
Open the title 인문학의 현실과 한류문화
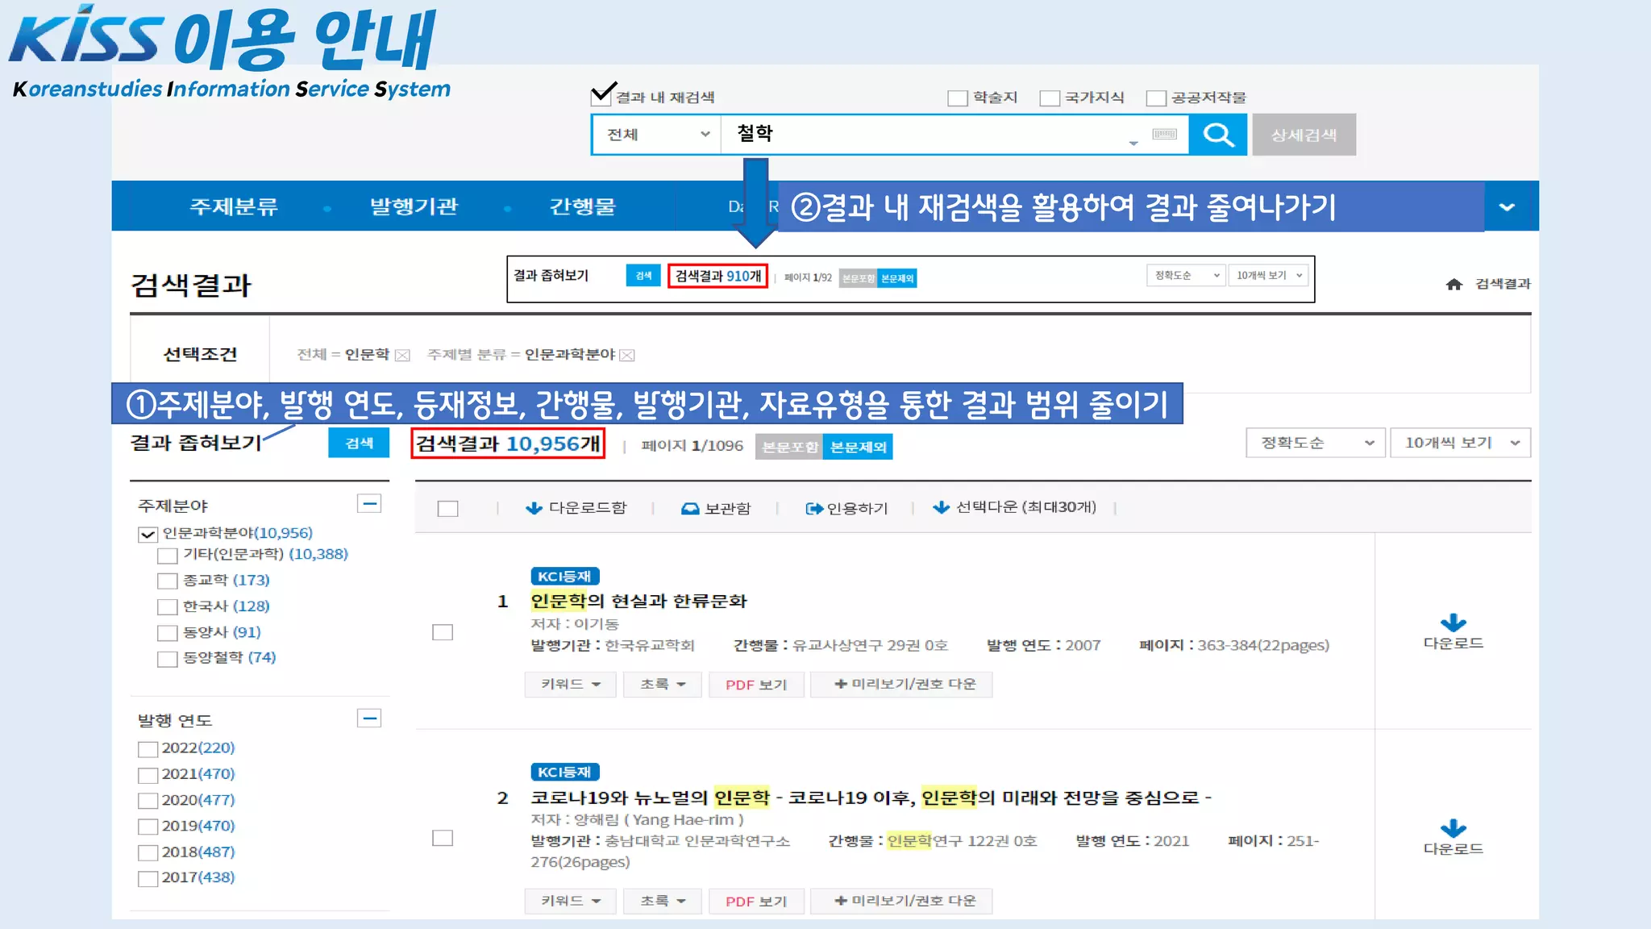pos(638,601)
